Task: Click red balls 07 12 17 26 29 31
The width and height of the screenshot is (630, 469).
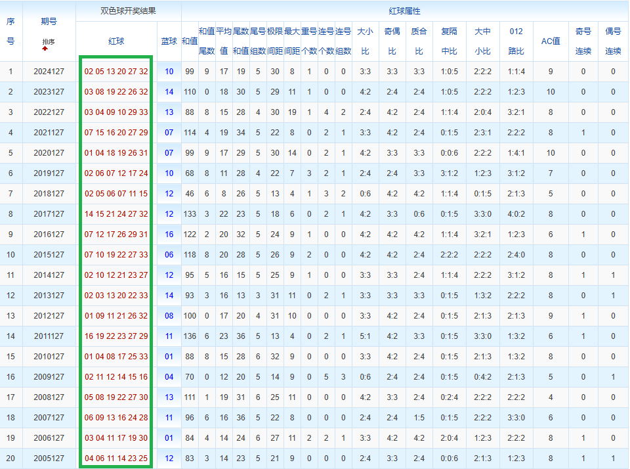Action: (116, 234)
